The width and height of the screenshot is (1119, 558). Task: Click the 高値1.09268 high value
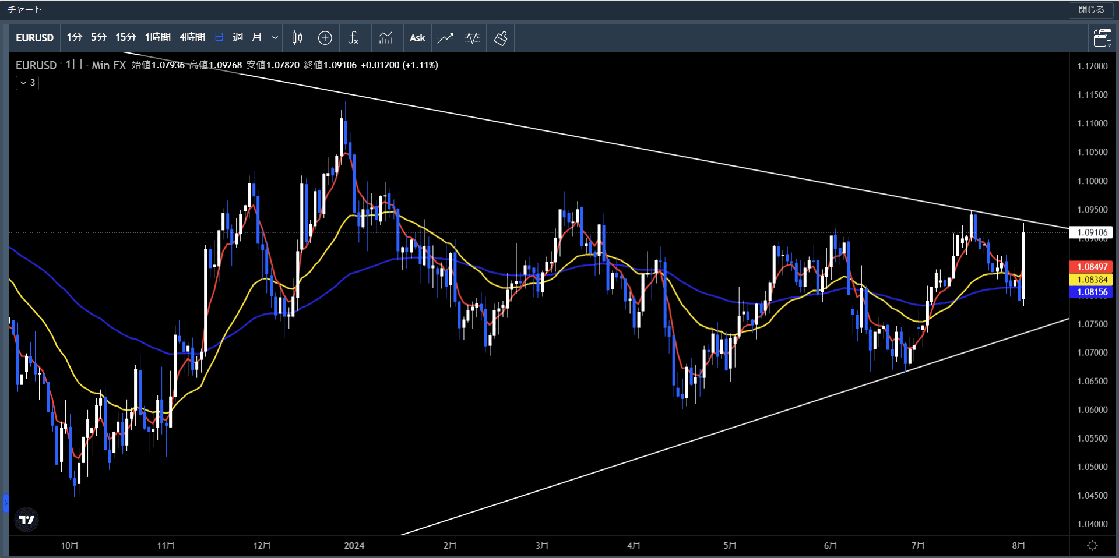pos(216,65)
